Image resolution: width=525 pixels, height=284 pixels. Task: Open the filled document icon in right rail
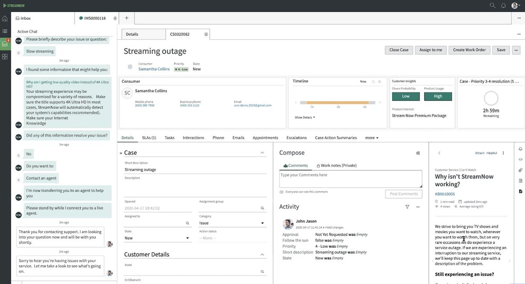(521, 191)
